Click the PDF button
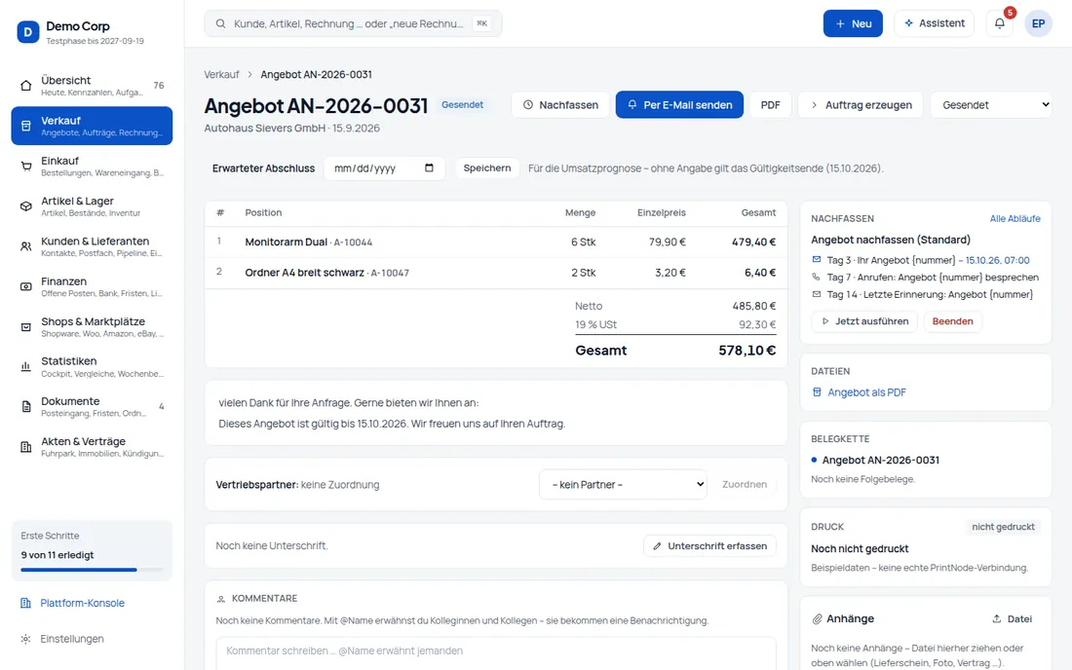Image resolution: width=1072 pixels, height=670 pixels. point(771,105)
